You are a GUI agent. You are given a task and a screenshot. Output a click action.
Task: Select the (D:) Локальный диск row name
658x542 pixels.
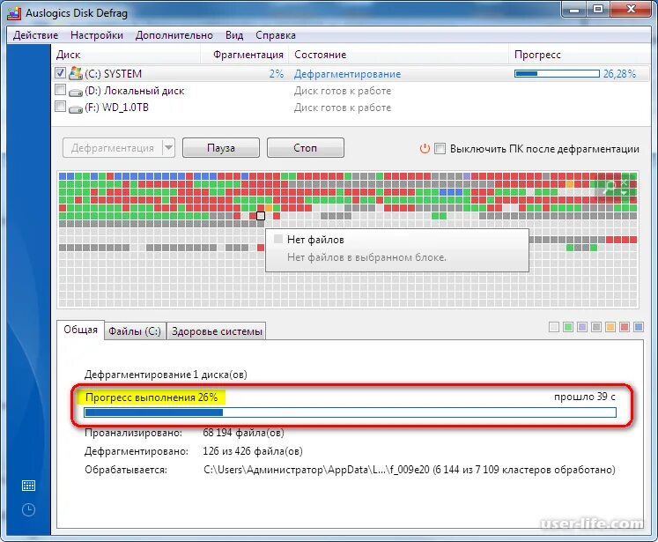(135, 91)
